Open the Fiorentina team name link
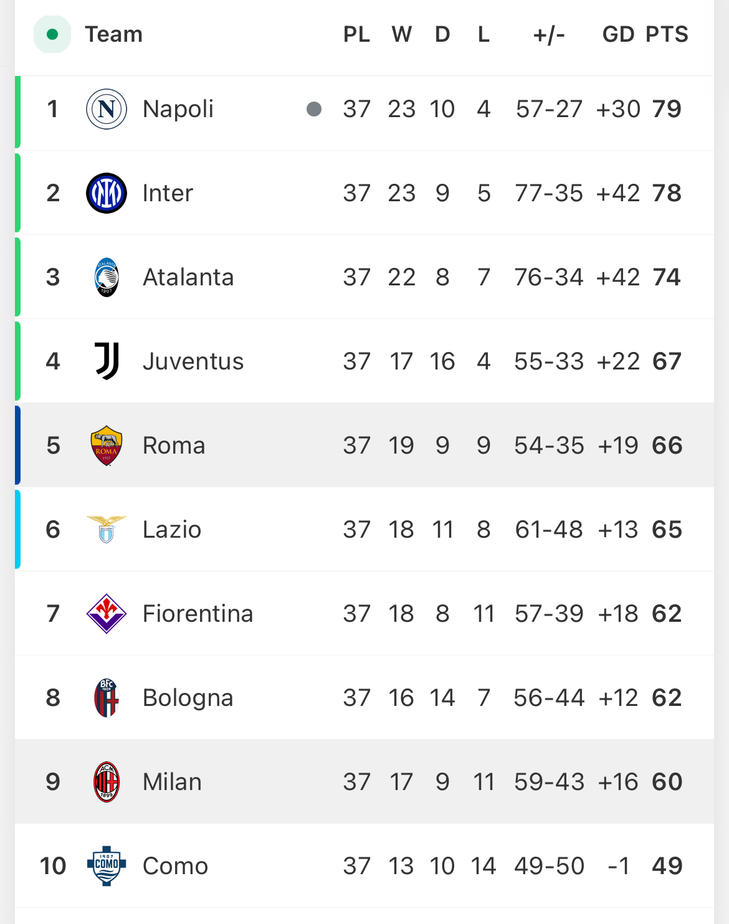The image size is (729, 924). tap(198, 614)
